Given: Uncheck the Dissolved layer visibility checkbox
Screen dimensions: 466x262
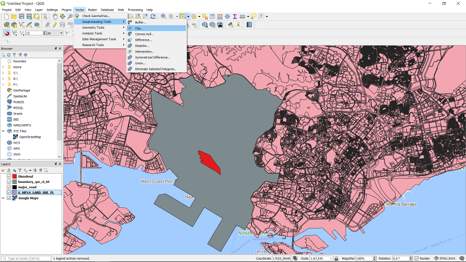Looking at the screenshot, I should click(9, 176).
